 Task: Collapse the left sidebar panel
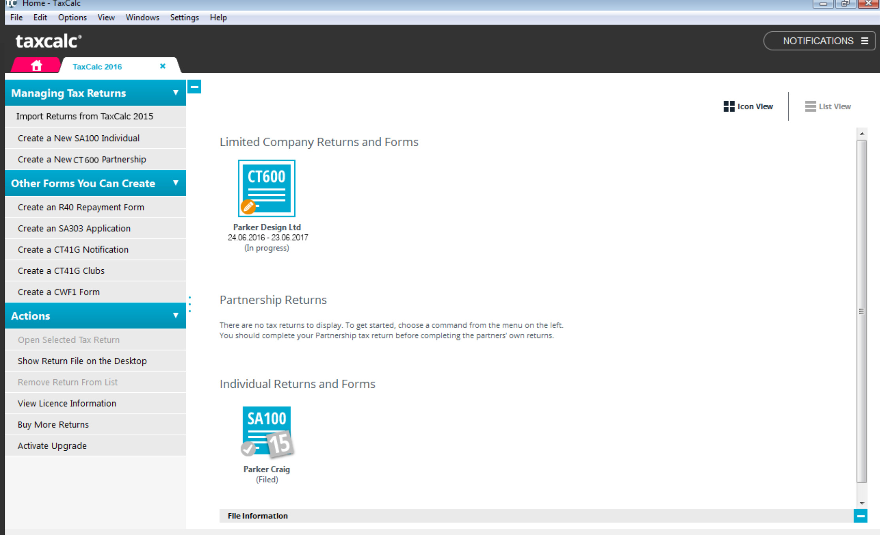coord(194,87)
